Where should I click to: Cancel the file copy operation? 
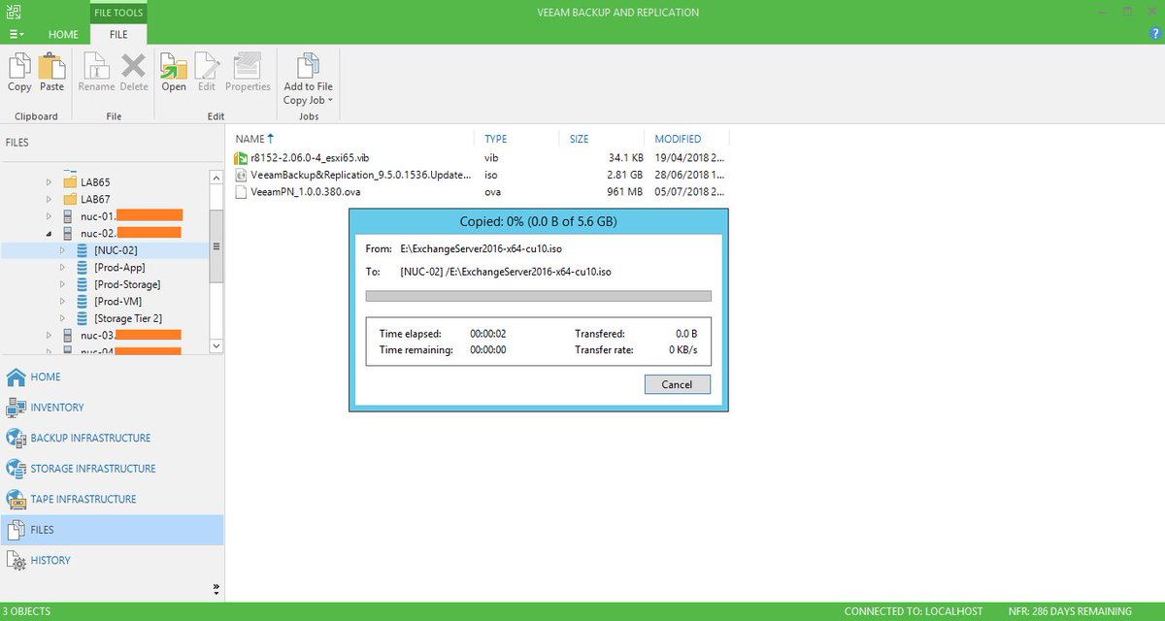coord(677,384)
